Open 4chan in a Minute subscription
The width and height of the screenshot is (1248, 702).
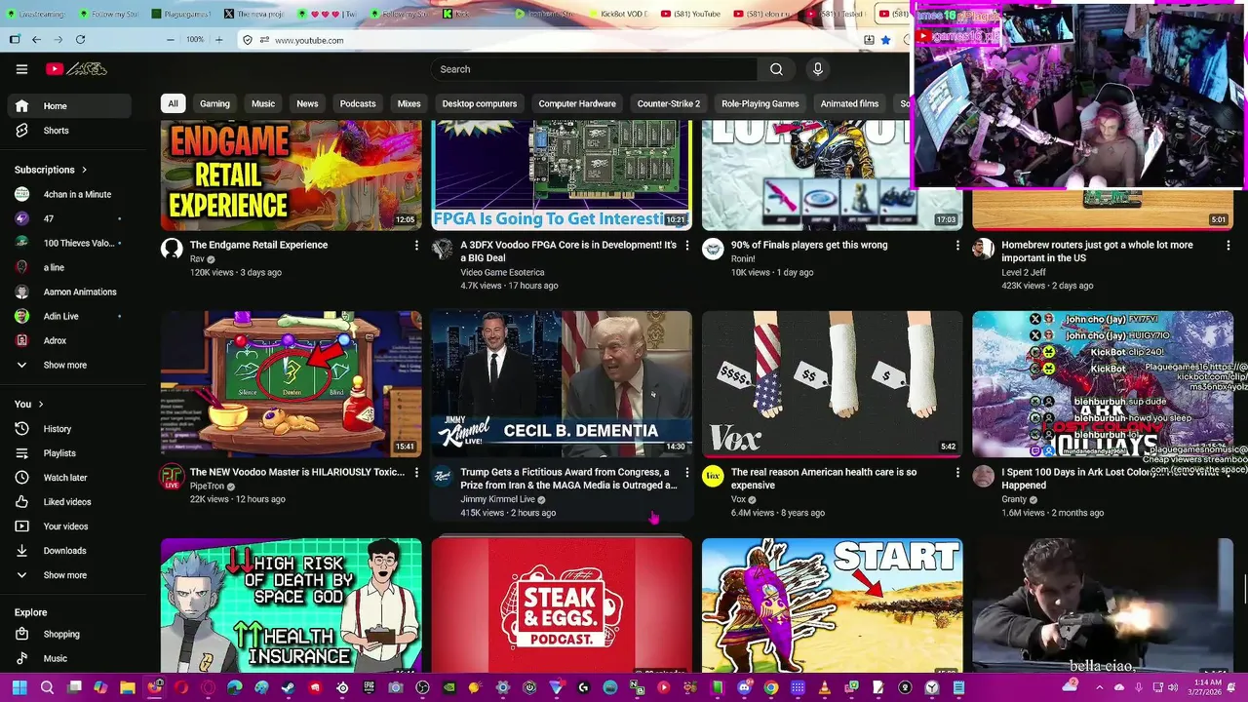(68, 194)
